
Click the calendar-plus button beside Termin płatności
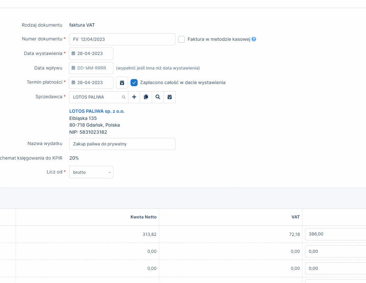click(122, 83)
